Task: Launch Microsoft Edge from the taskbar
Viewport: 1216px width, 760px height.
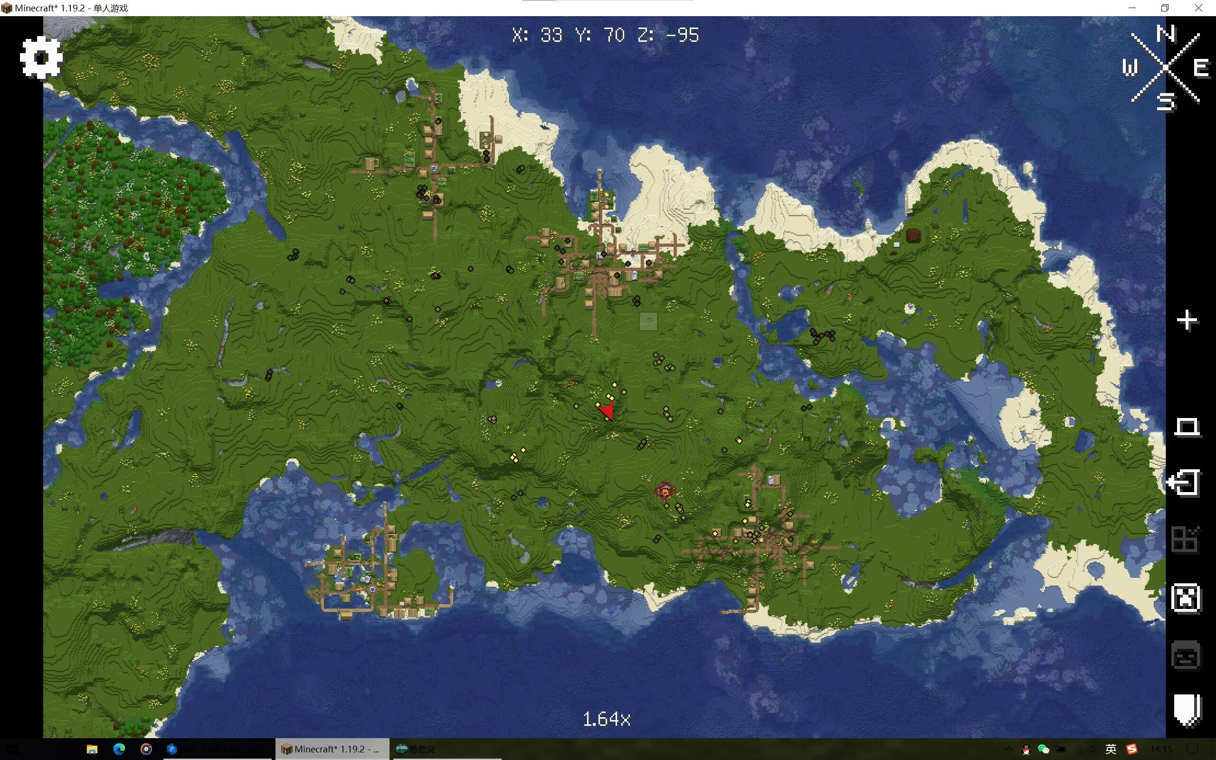Action: point(119,749)
